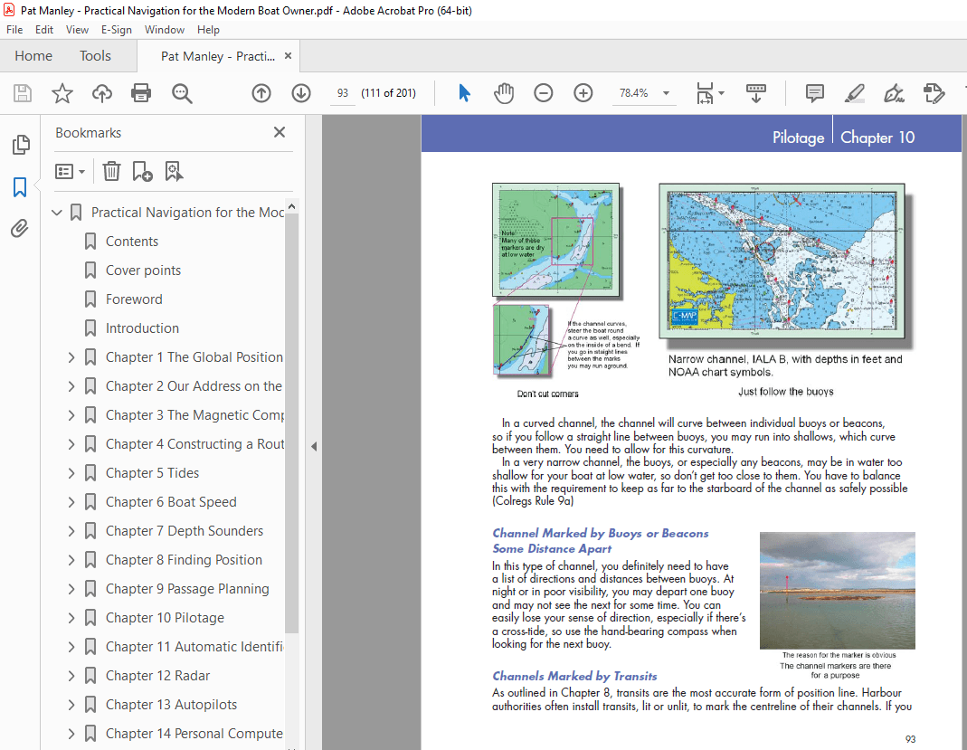Open the Page Thumbnails panel icon
Viewport: 967px width, 750px height.
coord(20,145)
